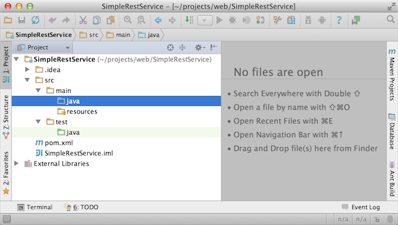Click the VCS update icon
Image resolution: width=398 pixels, height=225 pixels.
coord(260,20)
